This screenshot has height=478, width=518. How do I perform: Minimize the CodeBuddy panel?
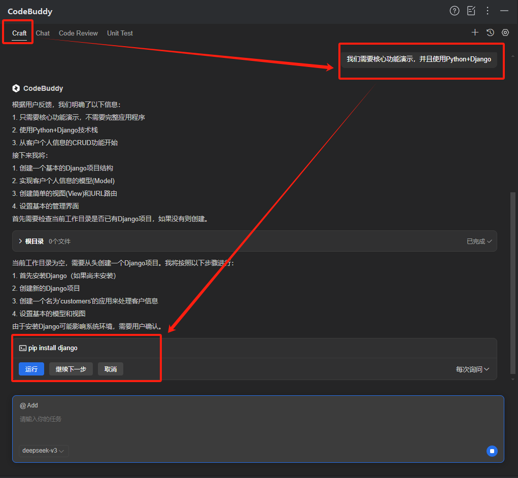tap(504, 11)
